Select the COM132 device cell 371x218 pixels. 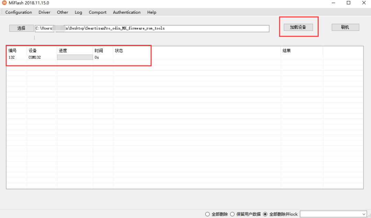35,57
